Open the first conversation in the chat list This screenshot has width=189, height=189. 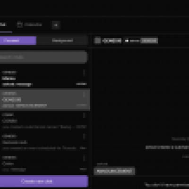coord(44,78)
